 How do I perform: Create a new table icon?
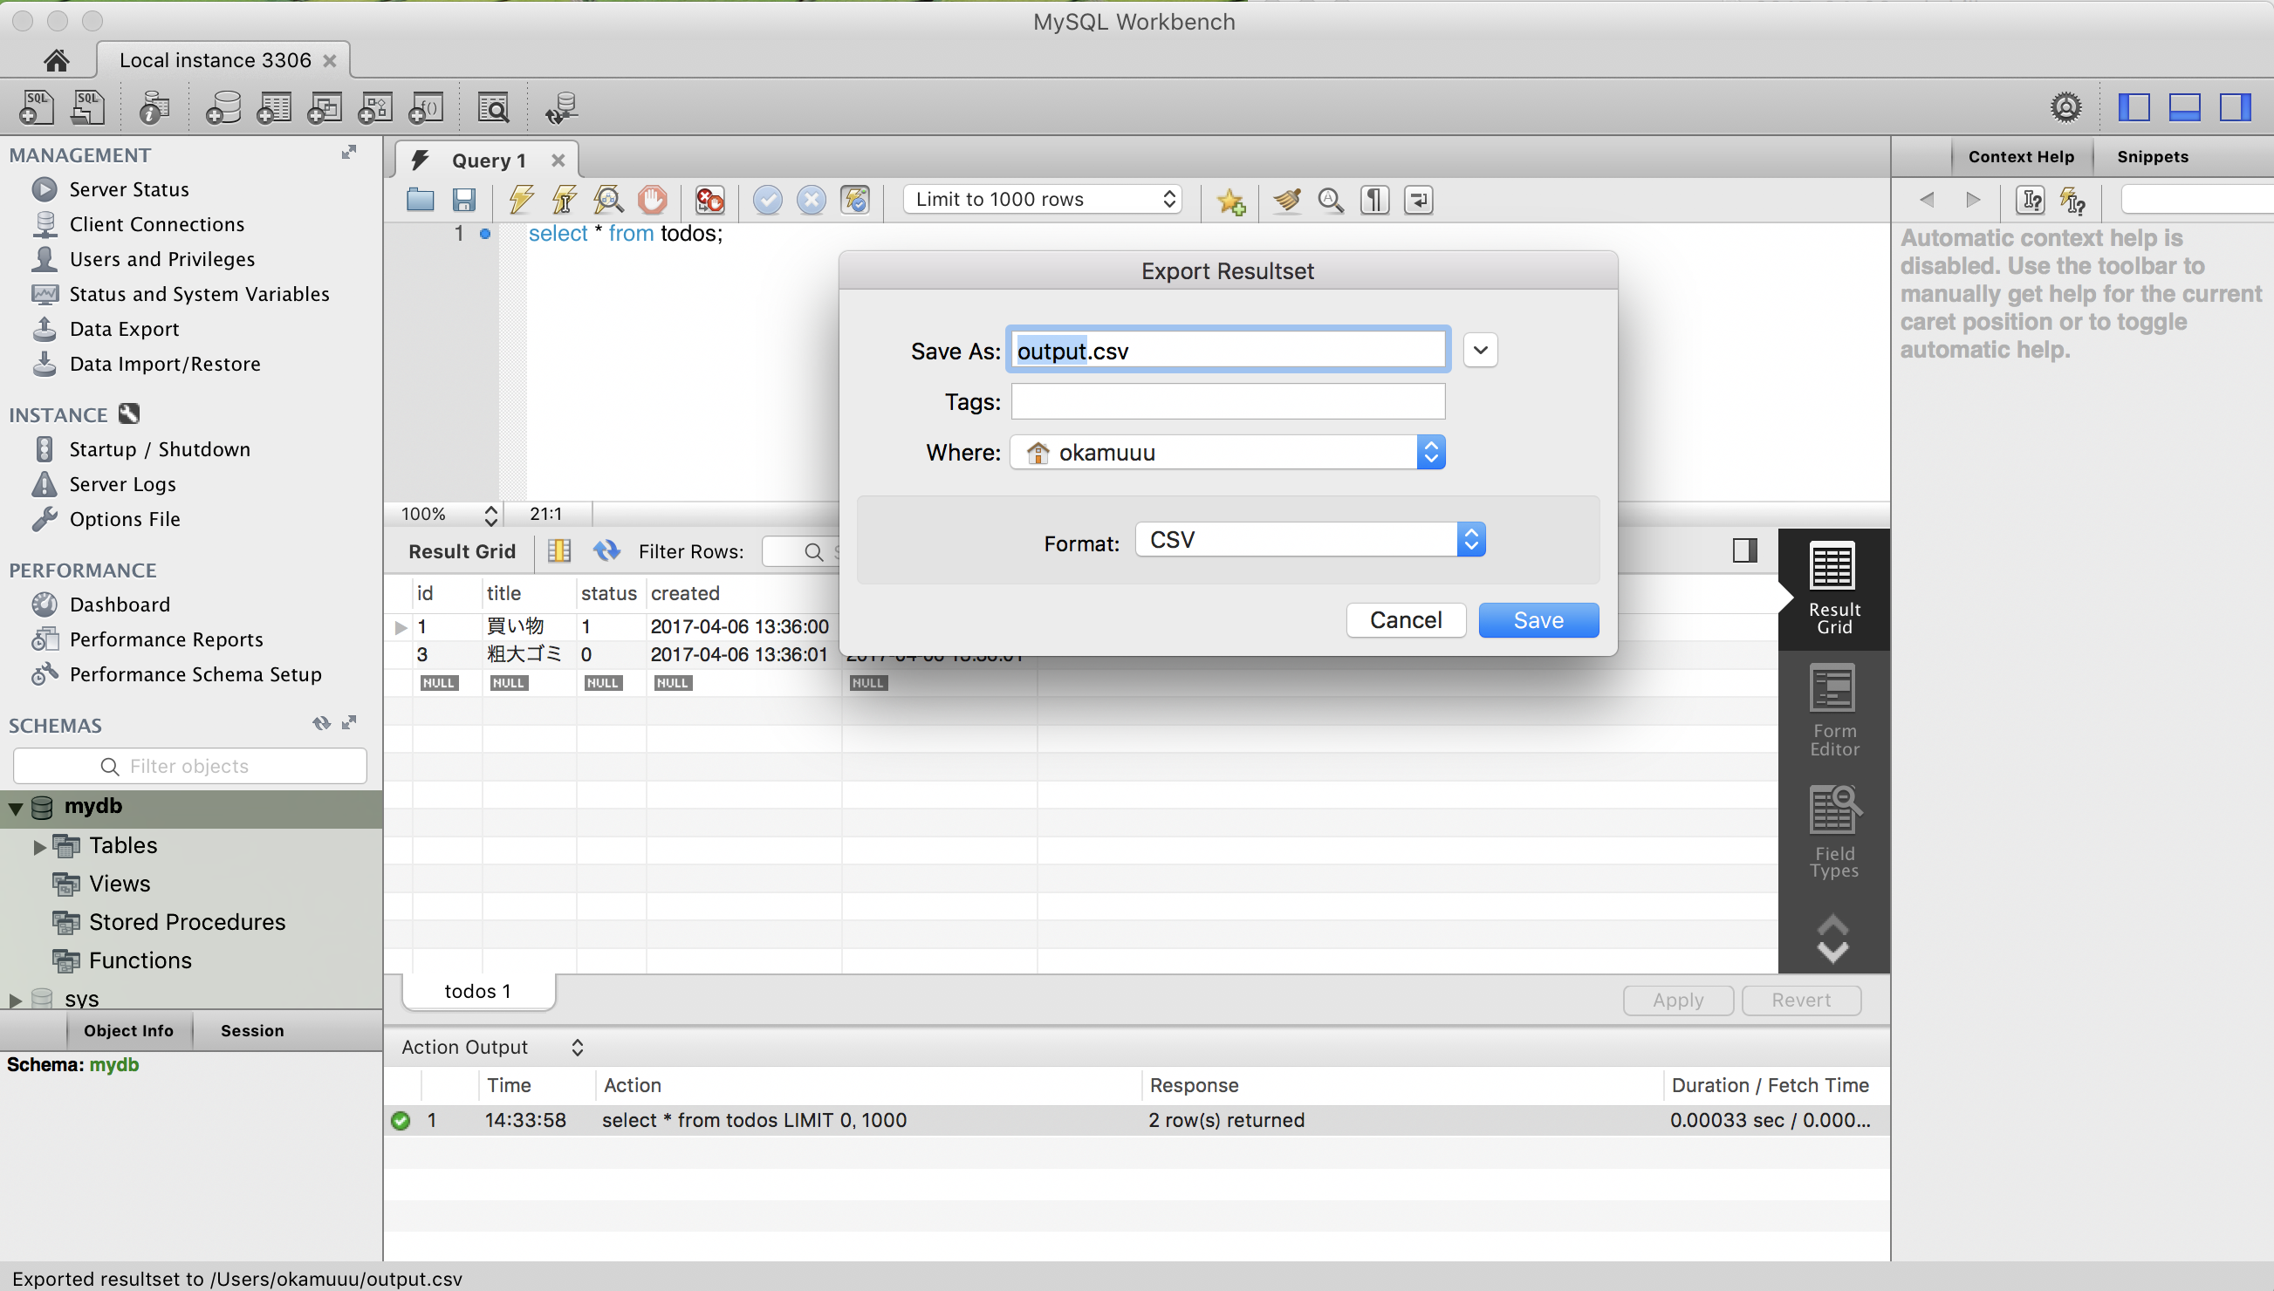click(273, 107)
